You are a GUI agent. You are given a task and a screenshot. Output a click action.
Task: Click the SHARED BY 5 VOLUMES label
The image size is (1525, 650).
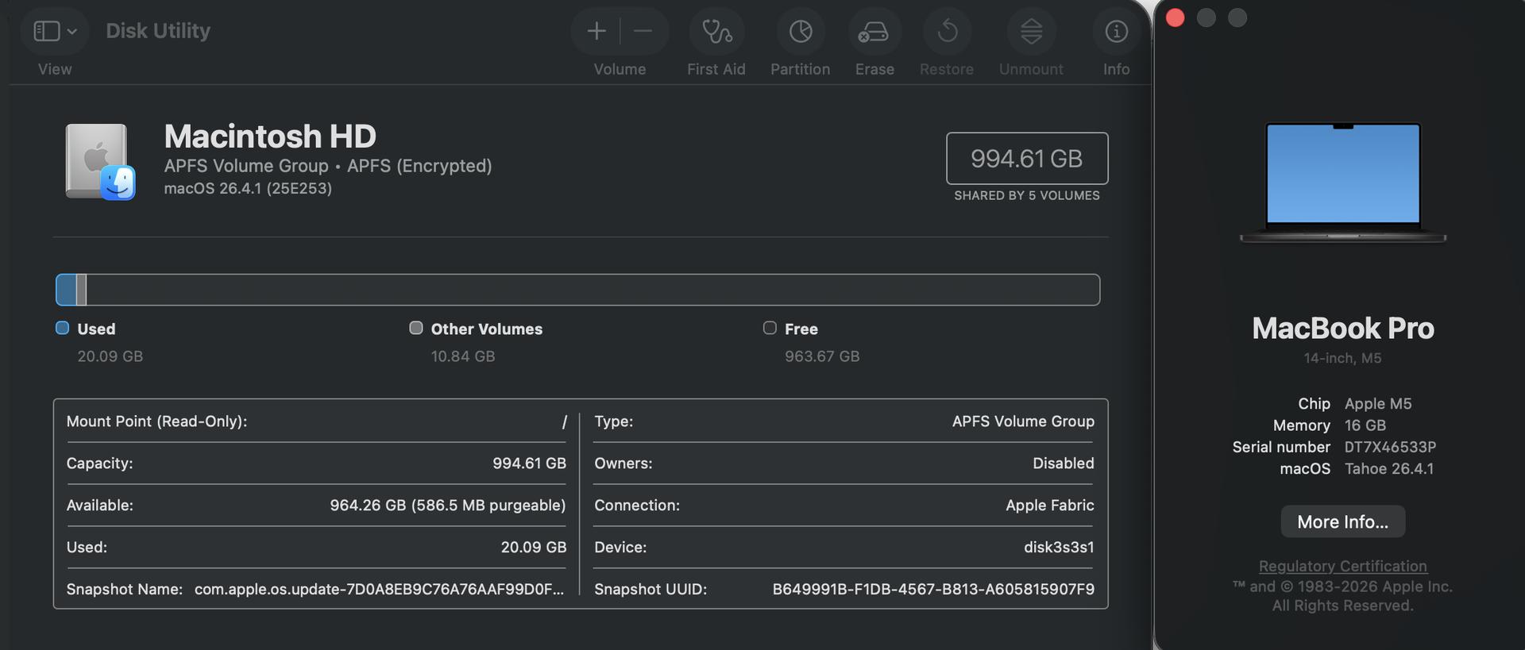[1027, 195]
